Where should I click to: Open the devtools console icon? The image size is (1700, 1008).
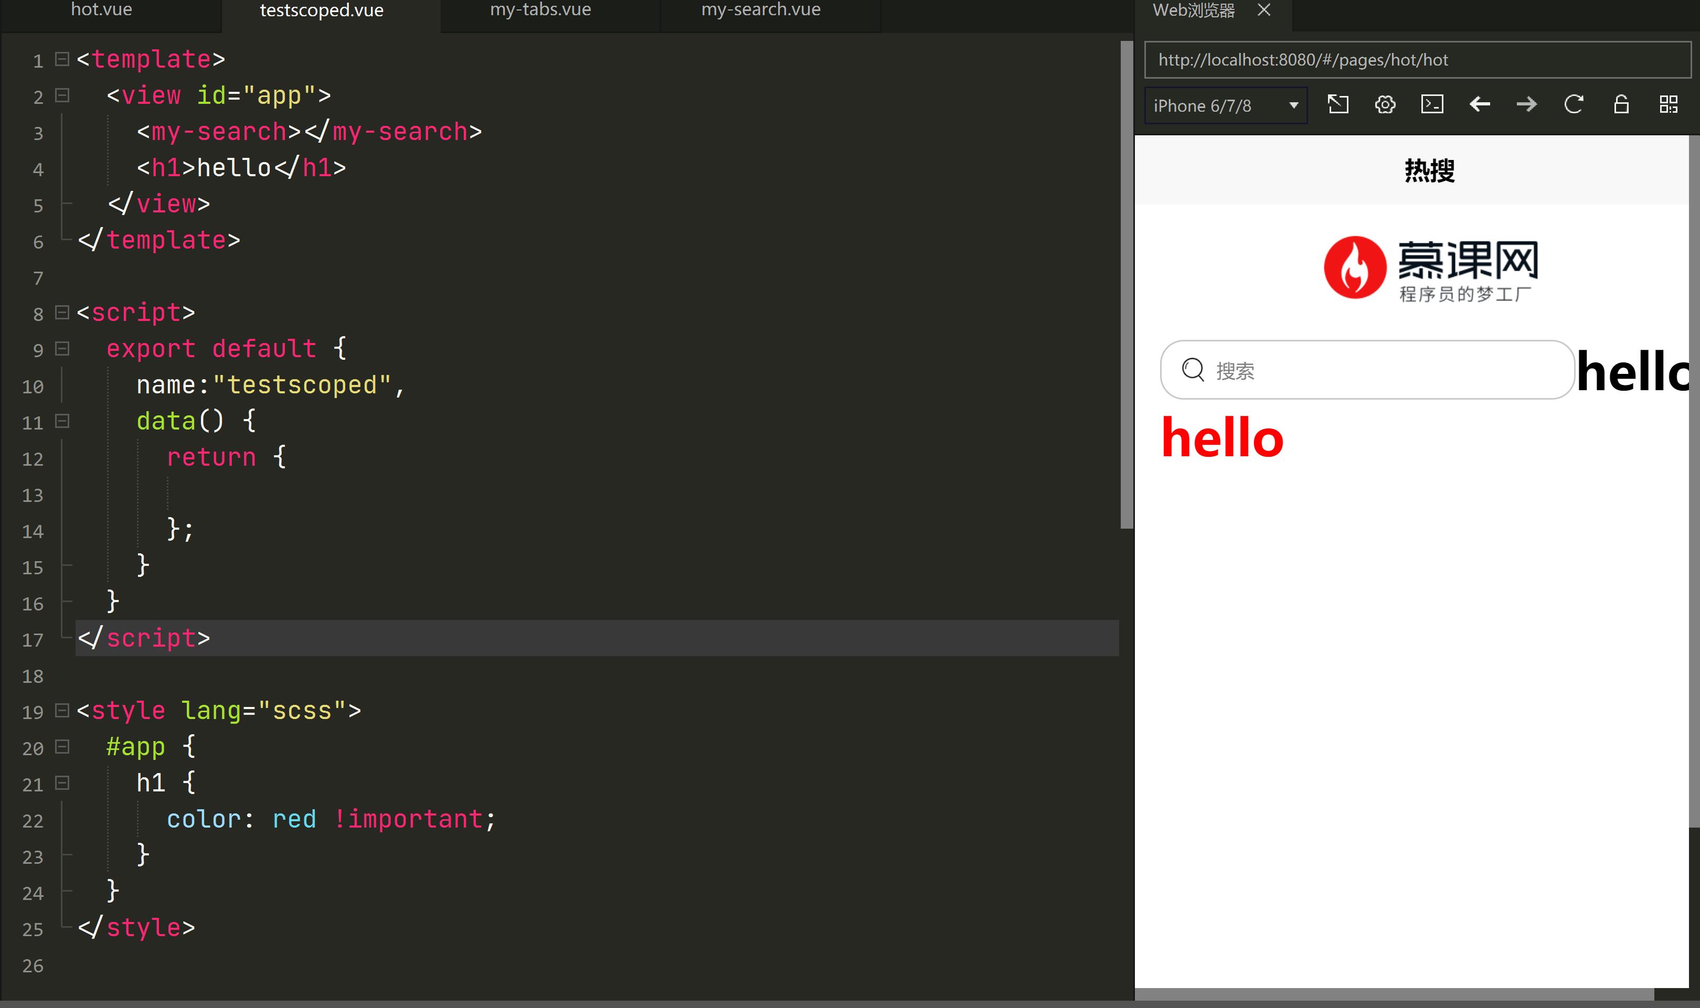point(1432,104)
